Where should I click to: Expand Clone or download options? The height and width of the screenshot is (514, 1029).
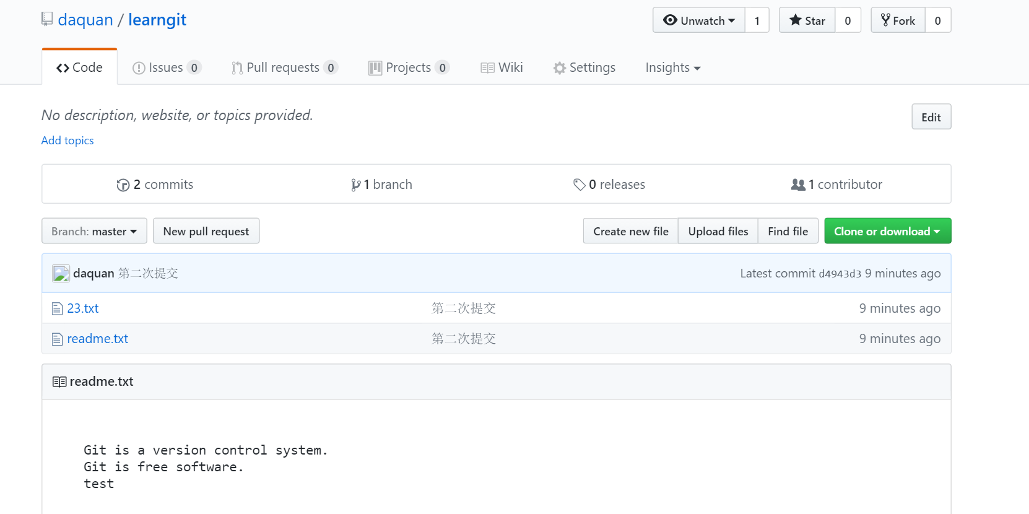pos(887,231)
